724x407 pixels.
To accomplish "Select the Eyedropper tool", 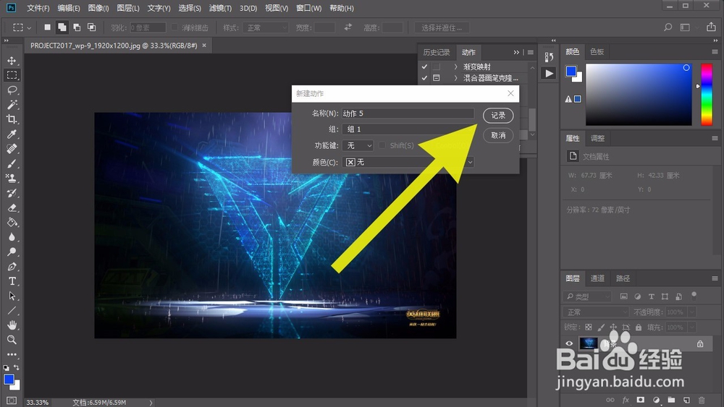I will coord(12,134).
